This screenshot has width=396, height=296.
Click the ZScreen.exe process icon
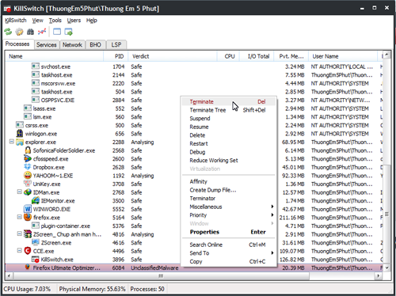(36, 242)
